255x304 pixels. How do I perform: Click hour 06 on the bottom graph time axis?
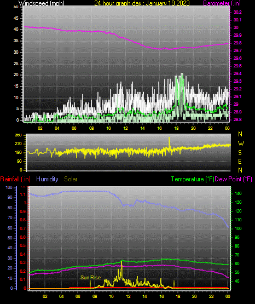tap(78, 296)
